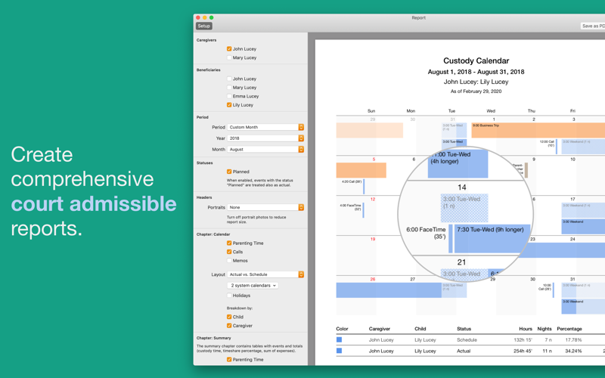
Task: Click the 34.24% percentage value
Action: click(573, 351)
